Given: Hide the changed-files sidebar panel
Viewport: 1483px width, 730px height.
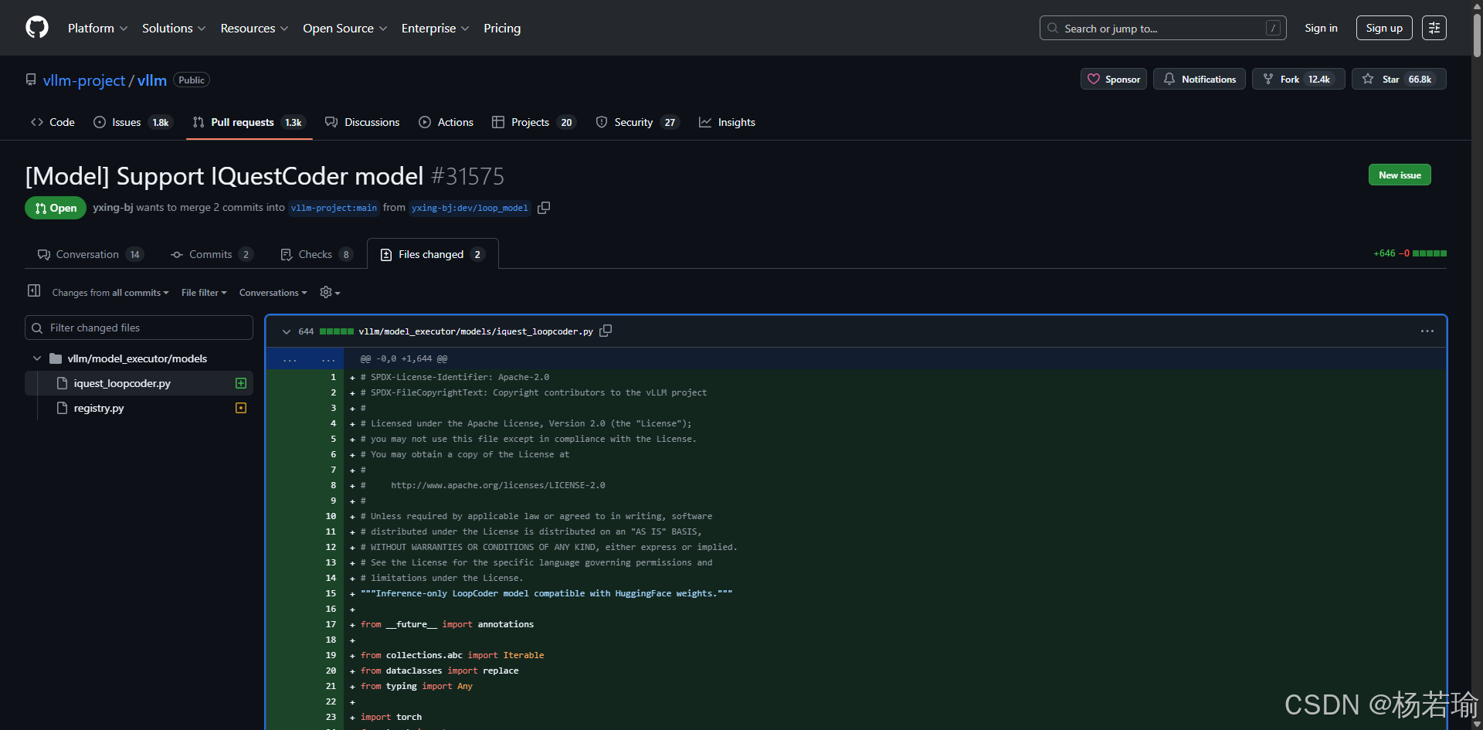Looking at the screenshot, I should coord(33,291).
